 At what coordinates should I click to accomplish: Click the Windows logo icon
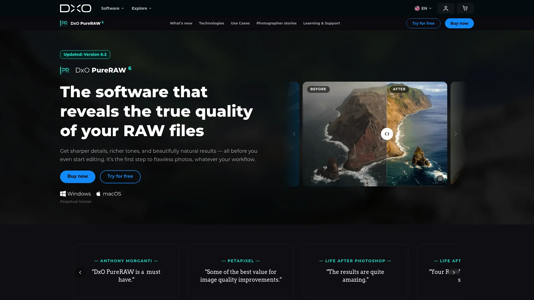[x=63, y=194]
